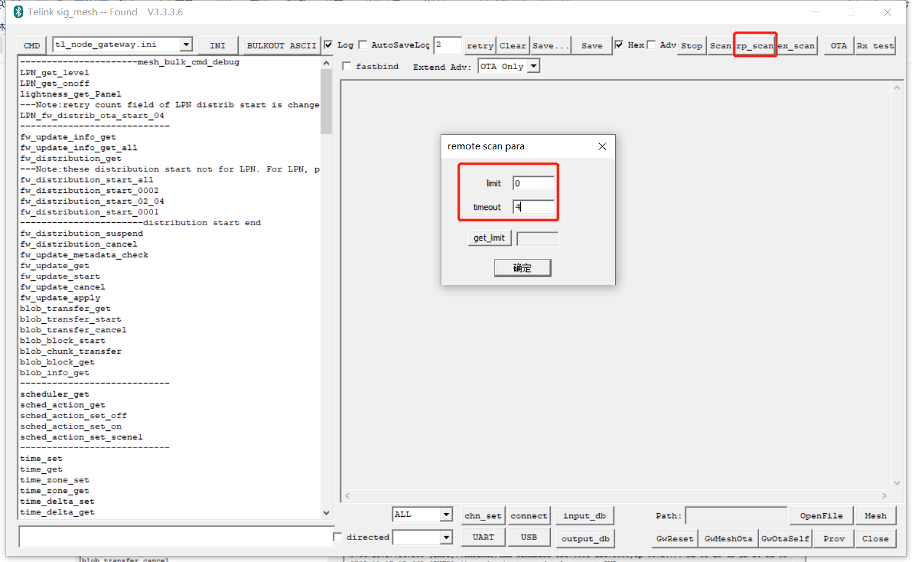Viewport: 912px width, 562px height.
Task: Open the tl_node_gateway.ini file dropdown
Action: pos(186,45)
